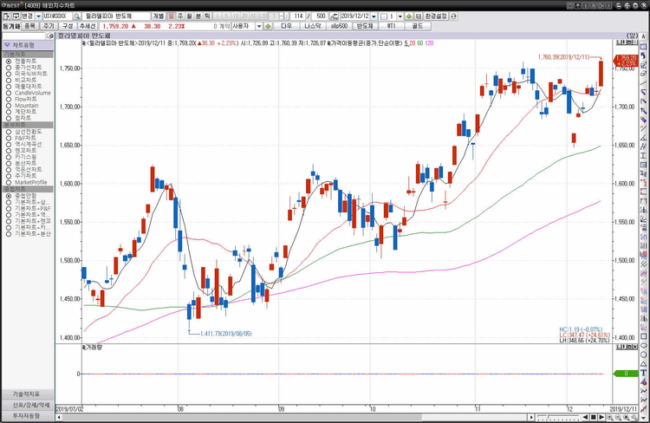Click the stop square button
650x423 pixels.
click(593, 417)
